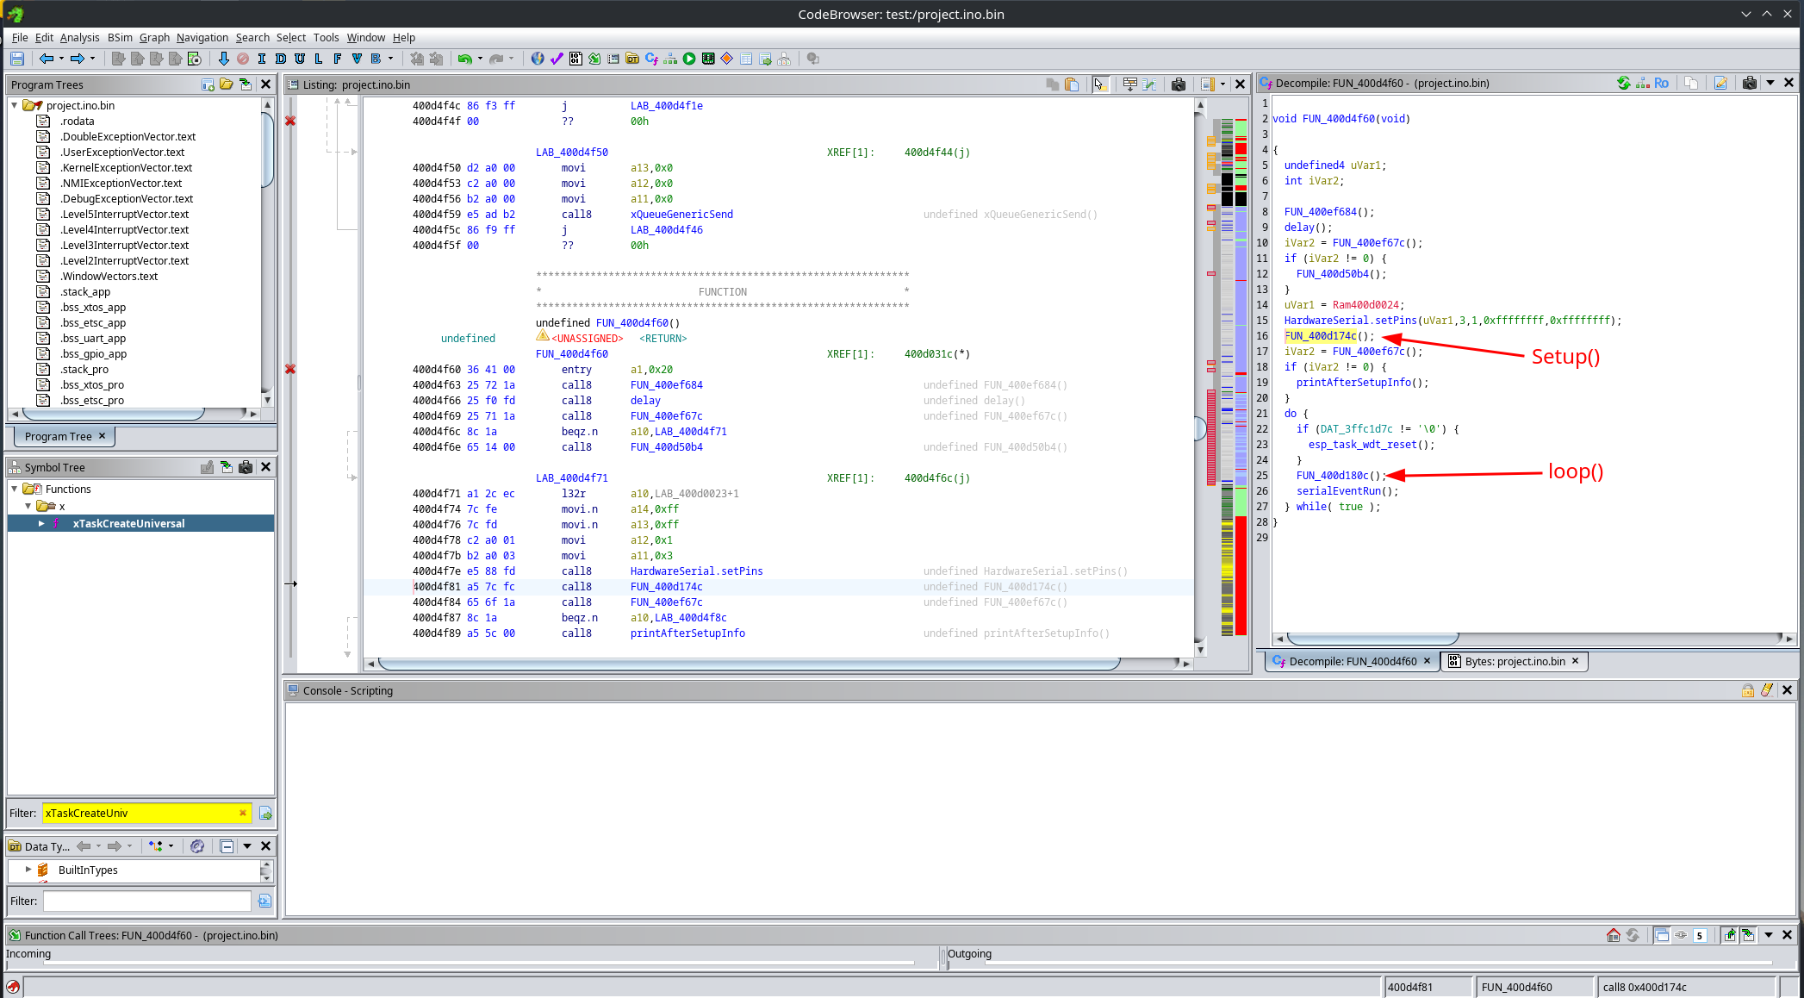Expand the xTaskCreateUniversal tree item
The image size is (1804, 998).
tap(41, 523)
